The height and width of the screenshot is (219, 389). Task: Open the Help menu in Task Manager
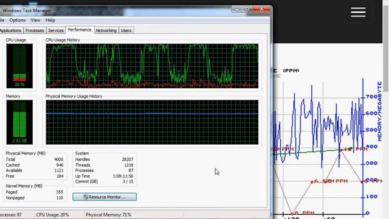(50, 20)
